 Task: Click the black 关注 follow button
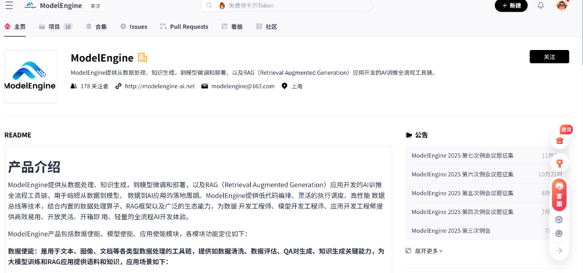coord(549,57)
